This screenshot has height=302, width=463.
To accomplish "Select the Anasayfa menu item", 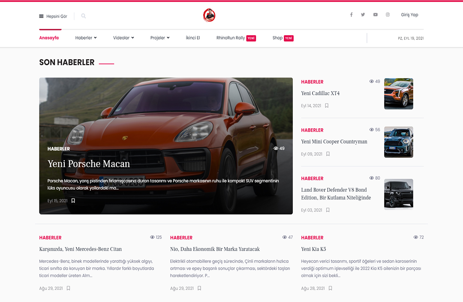I will click(x=49, y=38).
